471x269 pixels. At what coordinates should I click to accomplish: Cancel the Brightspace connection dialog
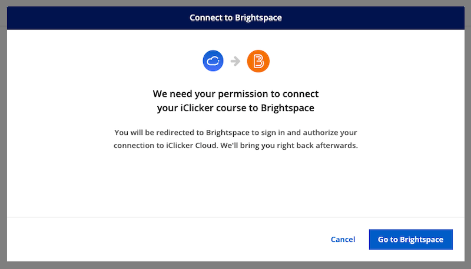(343, 240)
